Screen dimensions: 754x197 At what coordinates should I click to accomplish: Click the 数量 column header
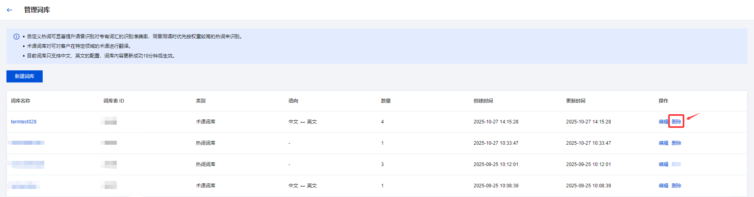pyautogui.click(x=386, y=101)
